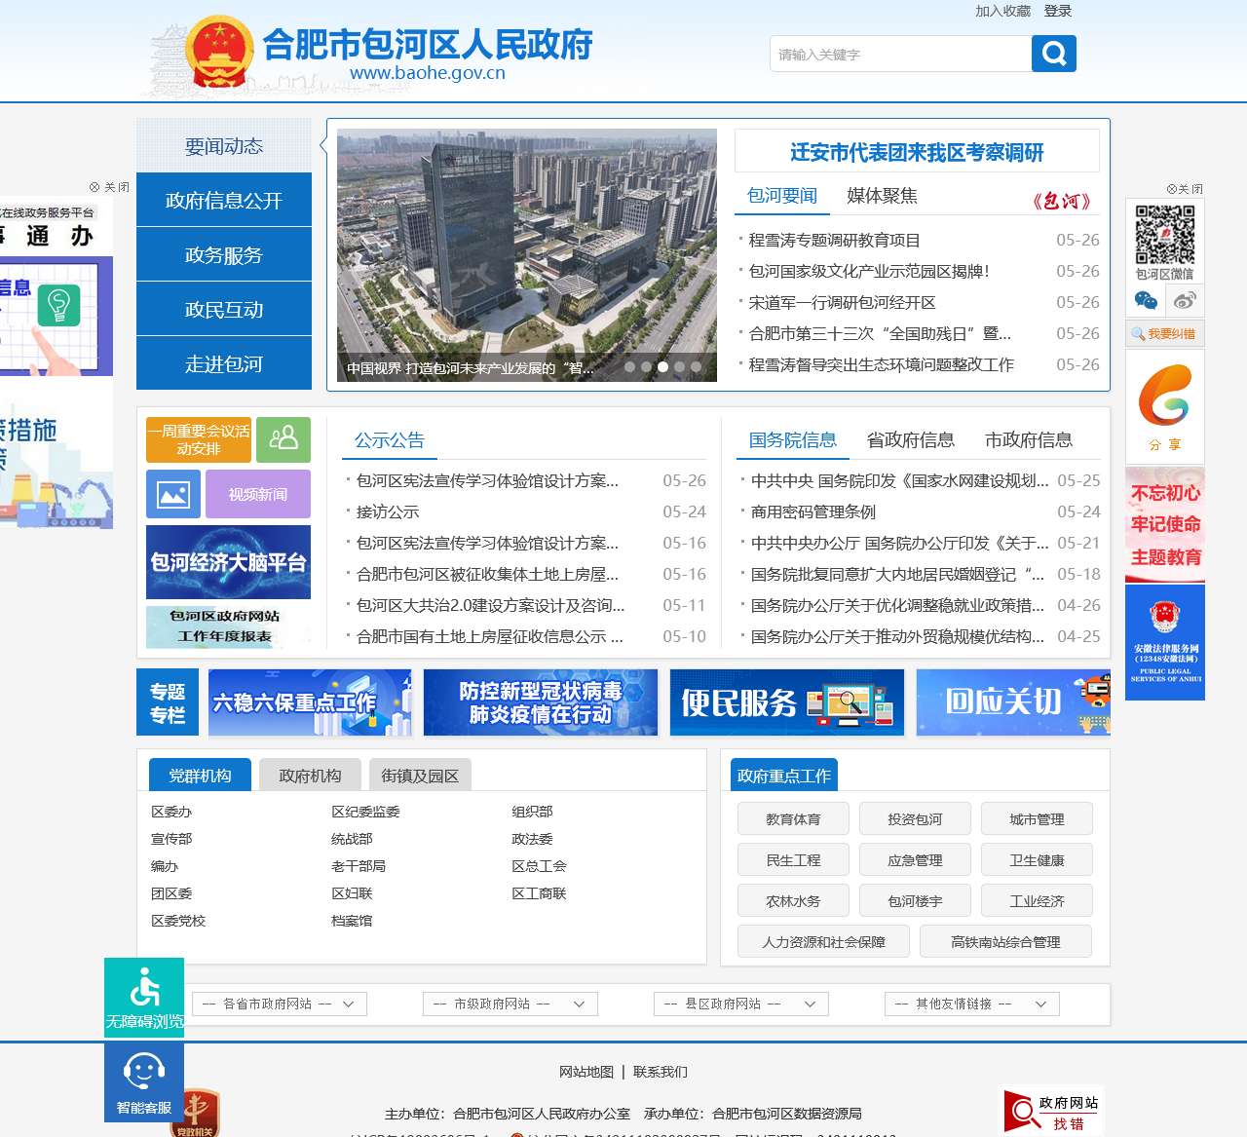Open 不忘初心牢记使命 theme banner

[x=1165, y=524]
